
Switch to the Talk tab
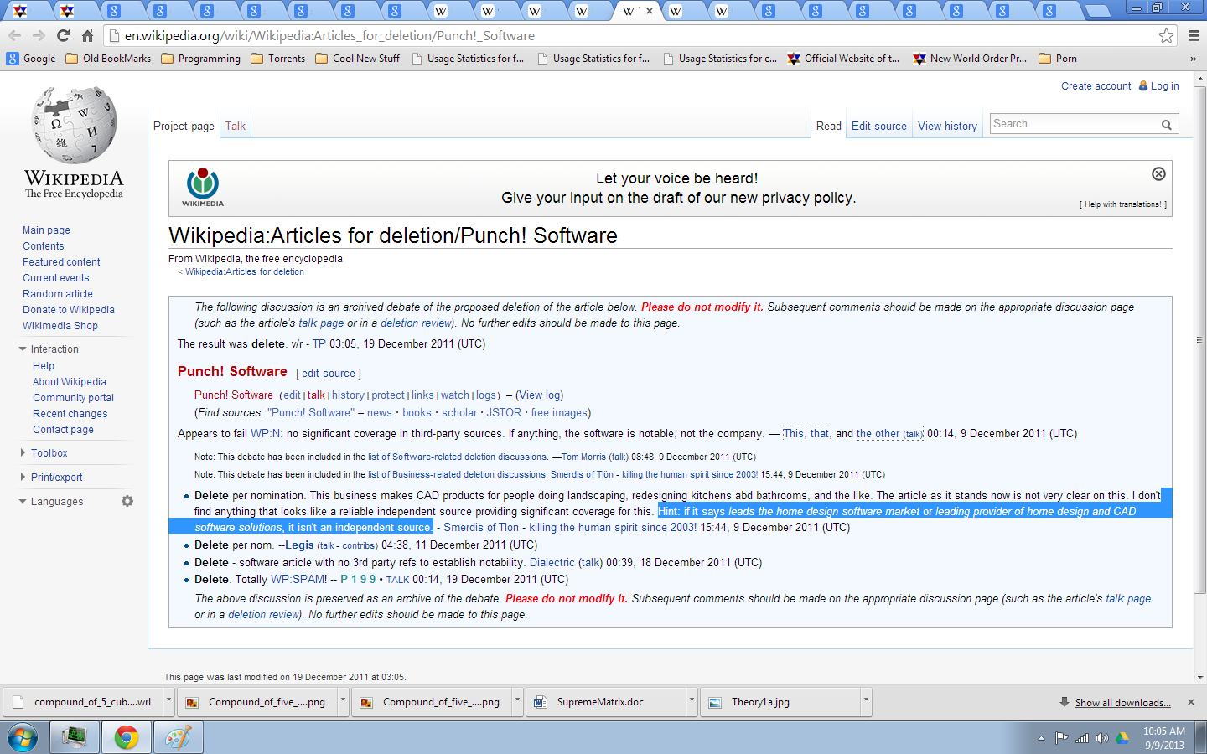point(236,127)
